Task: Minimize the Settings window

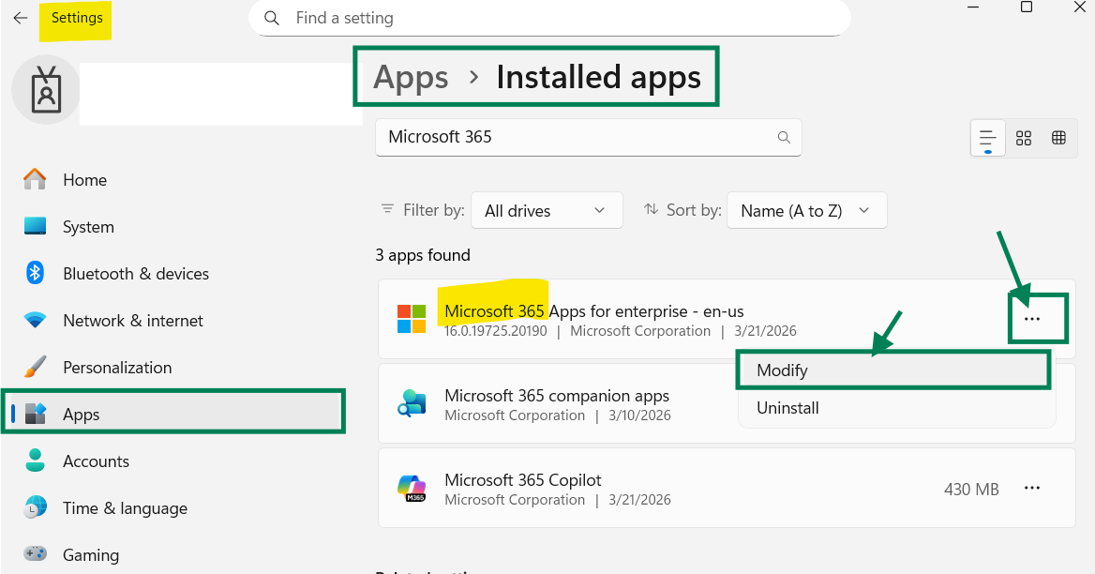Action: [973, 7]
